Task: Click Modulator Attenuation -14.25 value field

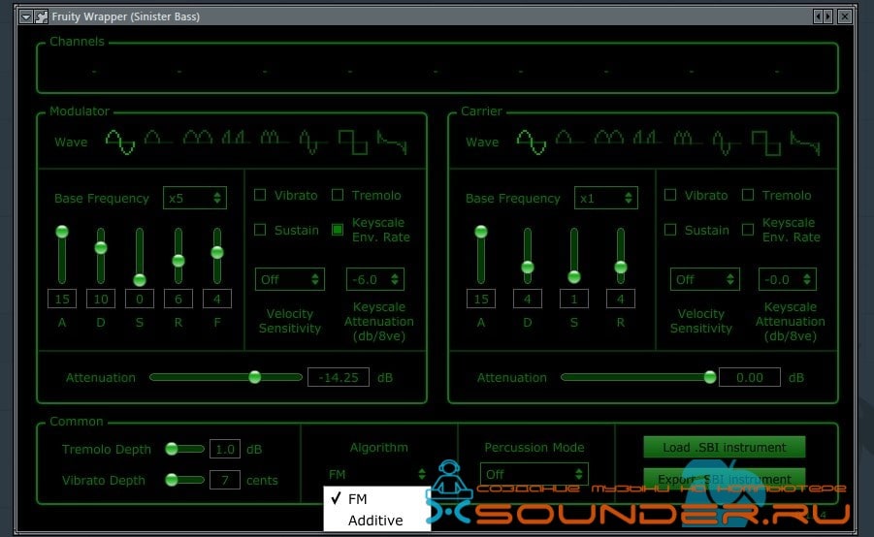Action: 339,377
